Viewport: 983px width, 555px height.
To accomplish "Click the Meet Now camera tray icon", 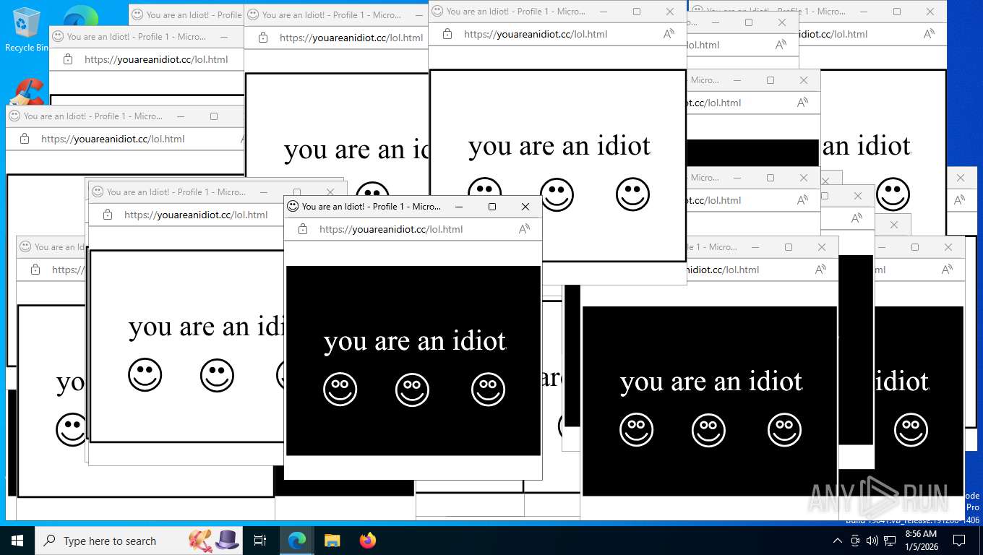I will pos(855,541).
